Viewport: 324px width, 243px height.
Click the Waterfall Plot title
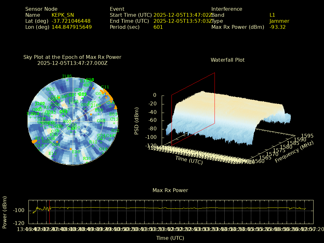pos(227,60)
